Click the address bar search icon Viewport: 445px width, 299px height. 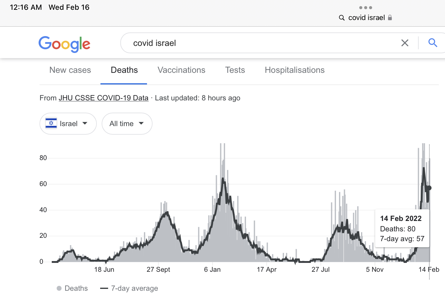[342, 18]
